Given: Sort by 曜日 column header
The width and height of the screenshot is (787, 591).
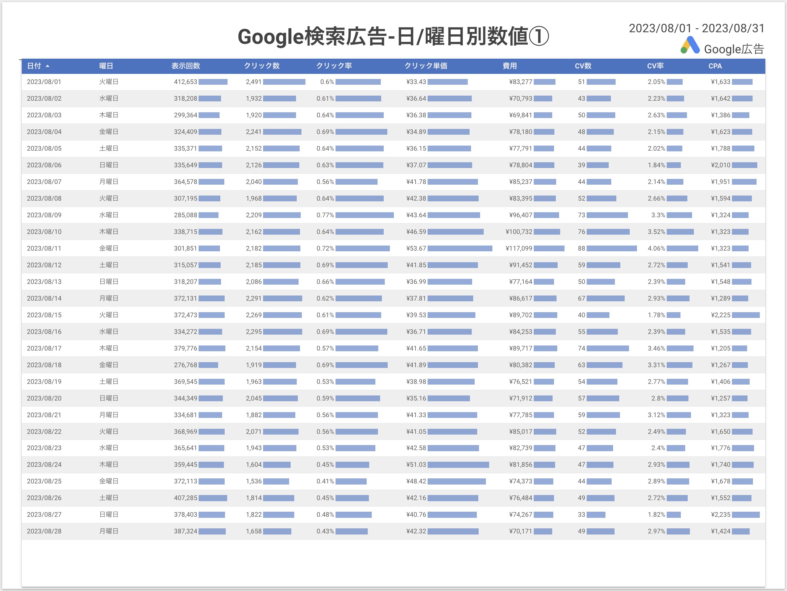Looking at the screenshot, I should coord(106,66).
